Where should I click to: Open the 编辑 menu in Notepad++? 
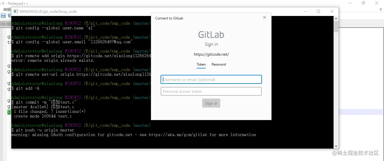pos(6,9)
